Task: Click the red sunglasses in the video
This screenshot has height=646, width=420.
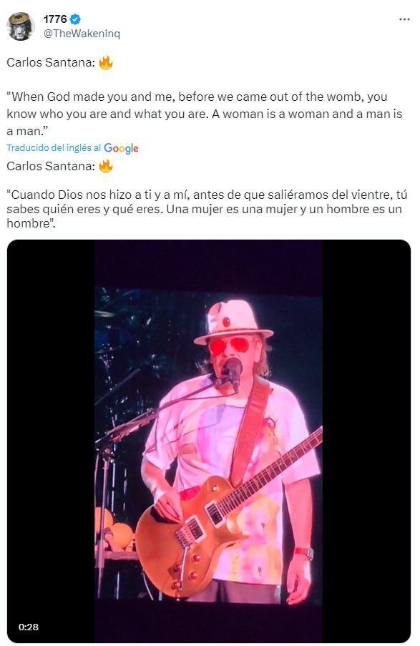Action: (x=229, y=346)
